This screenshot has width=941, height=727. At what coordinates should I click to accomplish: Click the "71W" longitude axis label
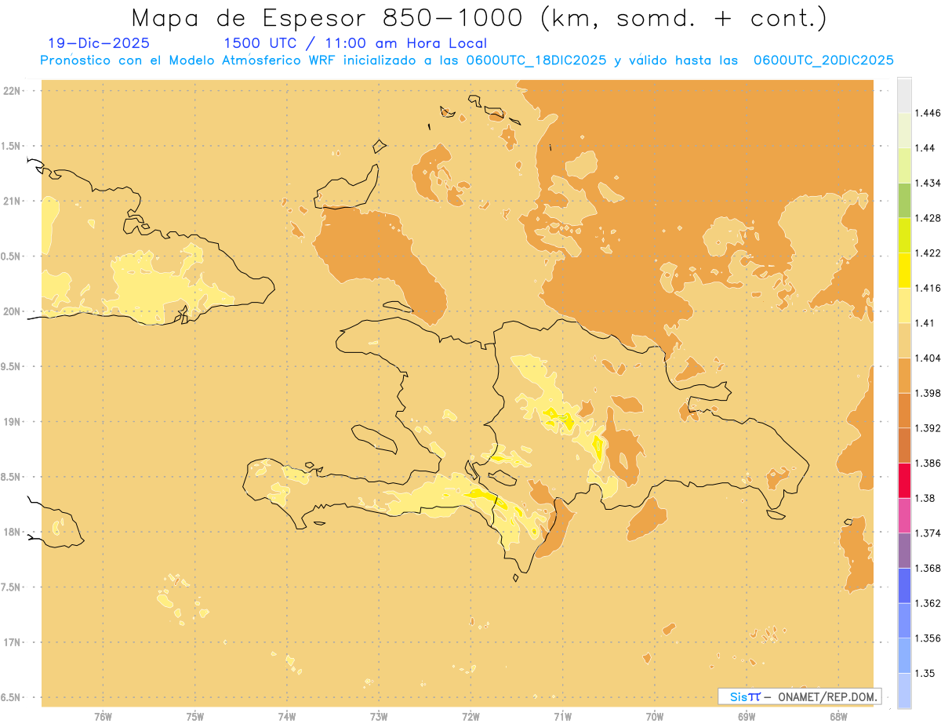click(x=562, y=716)
